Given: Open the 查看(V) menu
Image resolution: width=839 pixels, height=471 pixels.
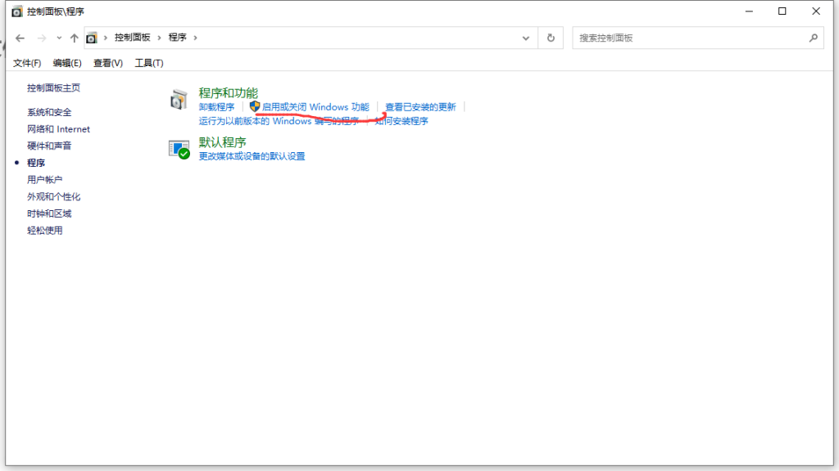Looking at the screenshot, I should point(108,63).
